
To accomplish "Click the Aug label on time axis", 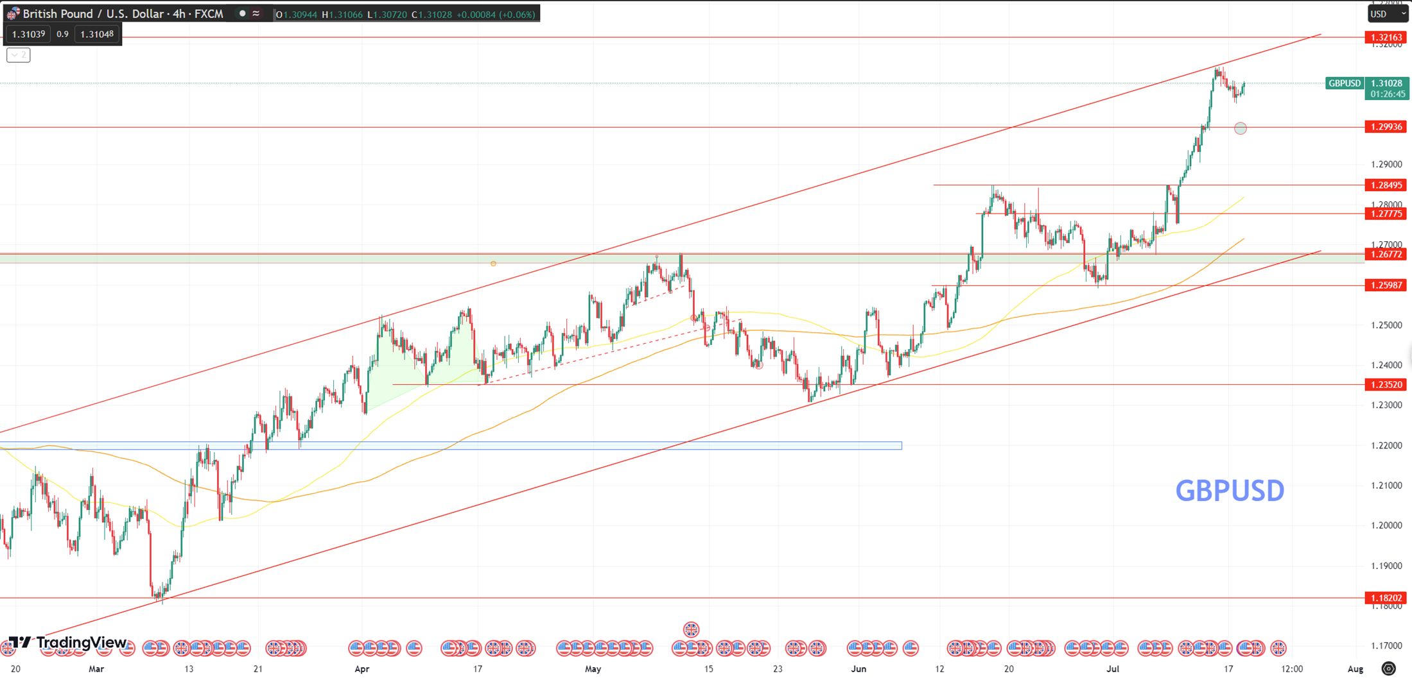I will coord(1355,668).
